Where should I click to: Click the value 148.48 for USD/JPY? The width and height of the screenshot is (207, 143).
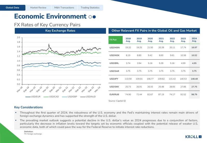tap(194, 79)
